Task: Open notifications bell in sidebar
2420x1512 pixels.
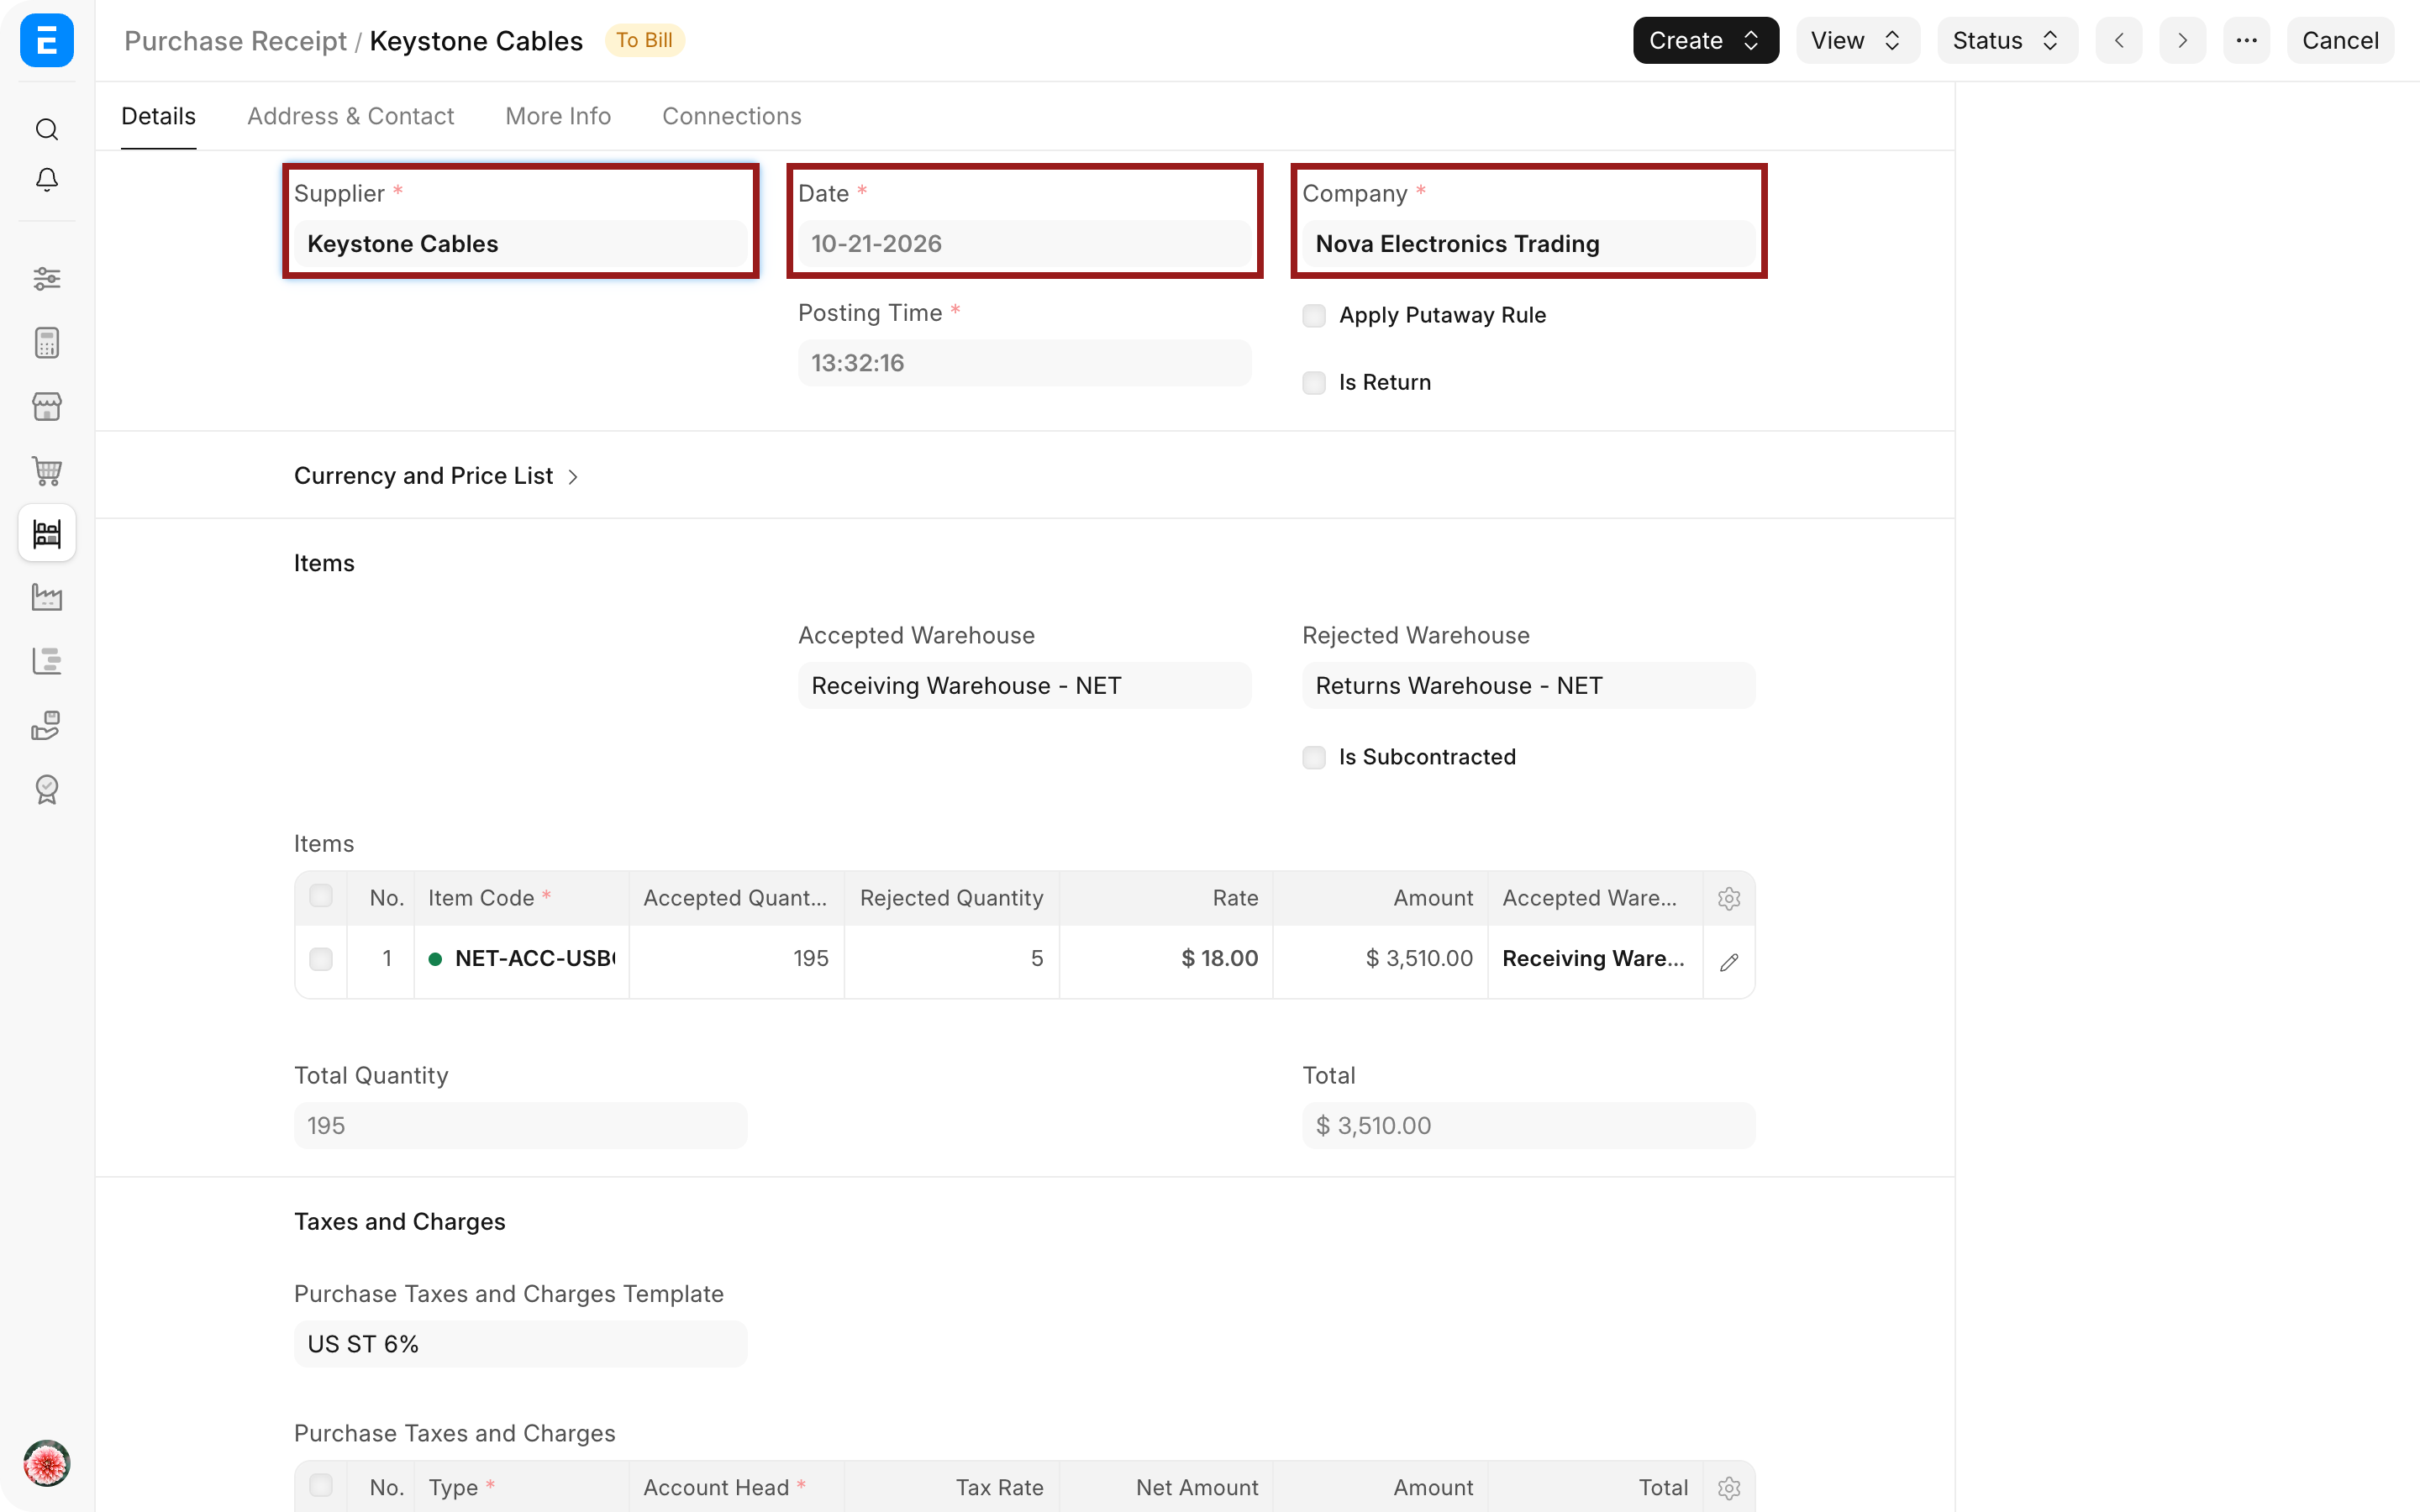Action: pos(47,180)
